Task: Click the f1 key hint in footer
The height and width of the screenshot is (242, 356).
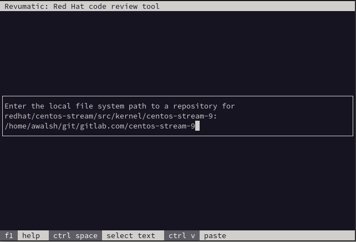Action: (9, 236)
